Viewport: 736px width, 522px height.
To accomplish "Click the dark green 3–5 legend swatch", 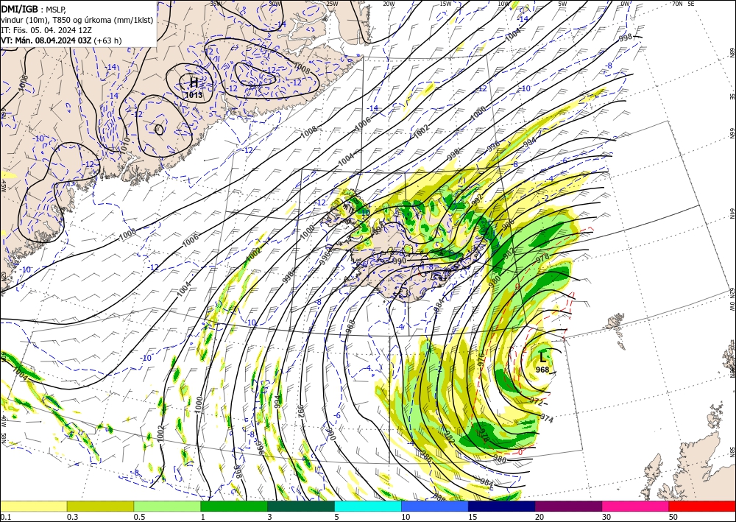I will [x=301, y=506].
